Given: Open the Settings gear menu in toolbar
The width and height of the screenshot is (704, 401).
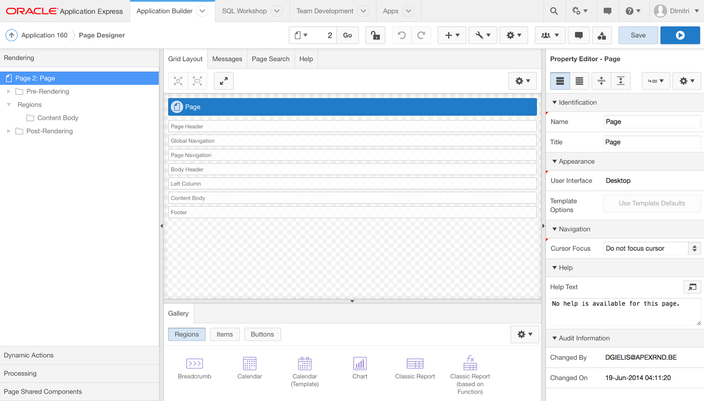Looking at the screenshot, I should coord(513,35).
